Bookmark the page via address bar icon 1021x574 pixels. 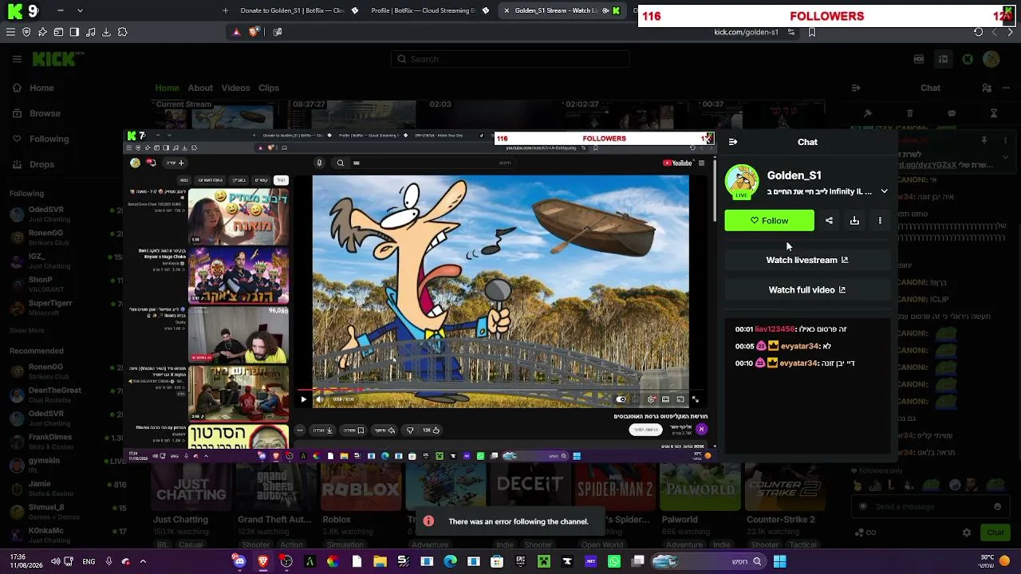(x=812, y=32)
